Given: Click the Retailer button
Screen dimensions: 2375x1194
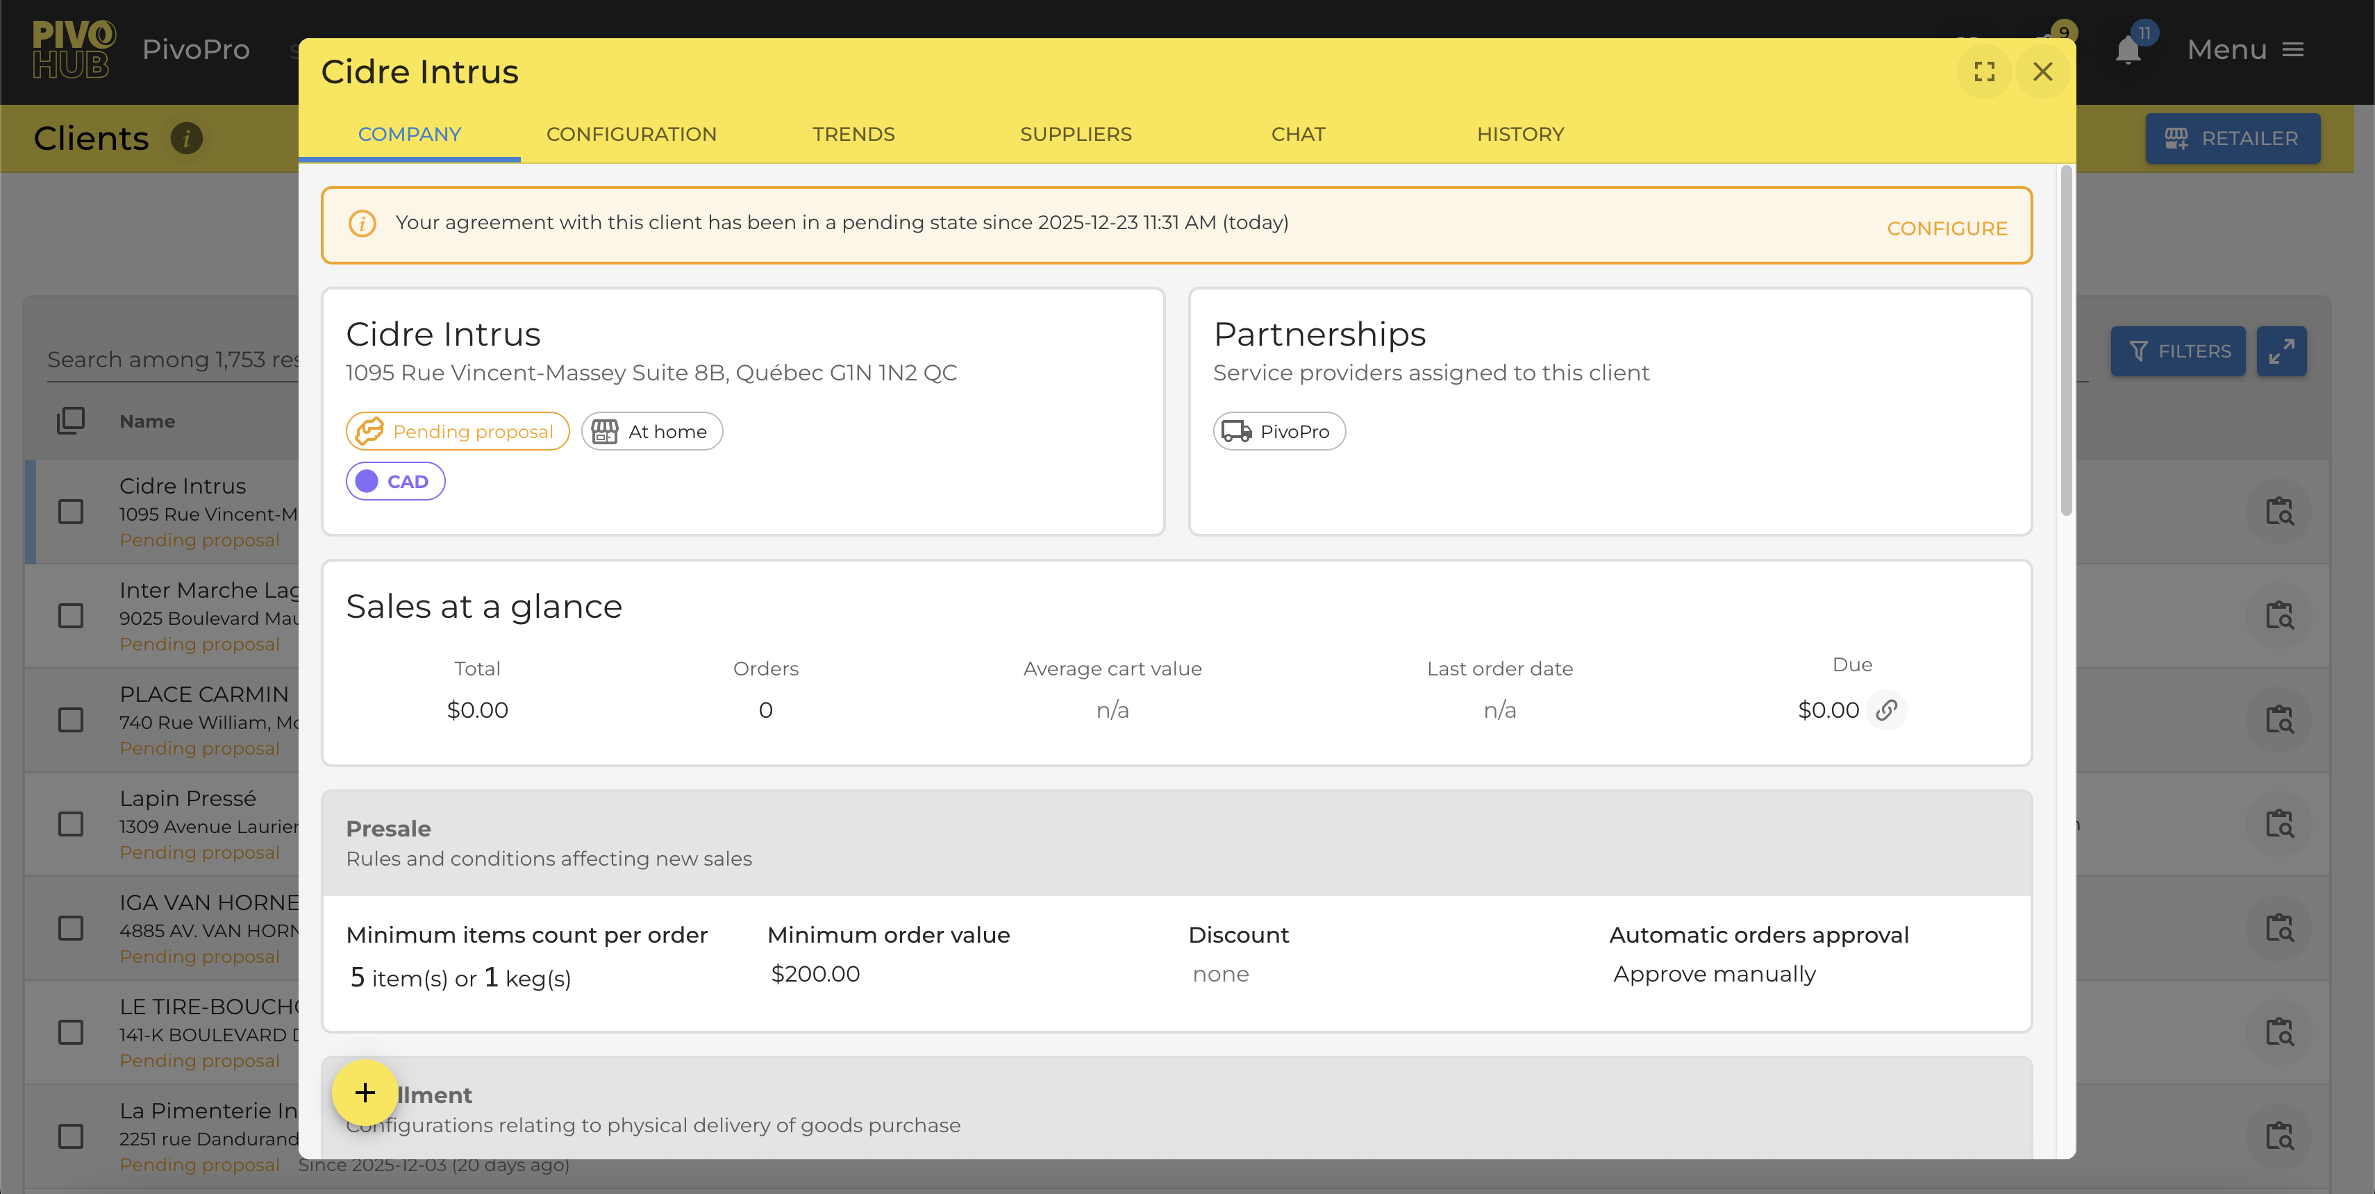Looking at the screenshot, I should (2232, 138).
